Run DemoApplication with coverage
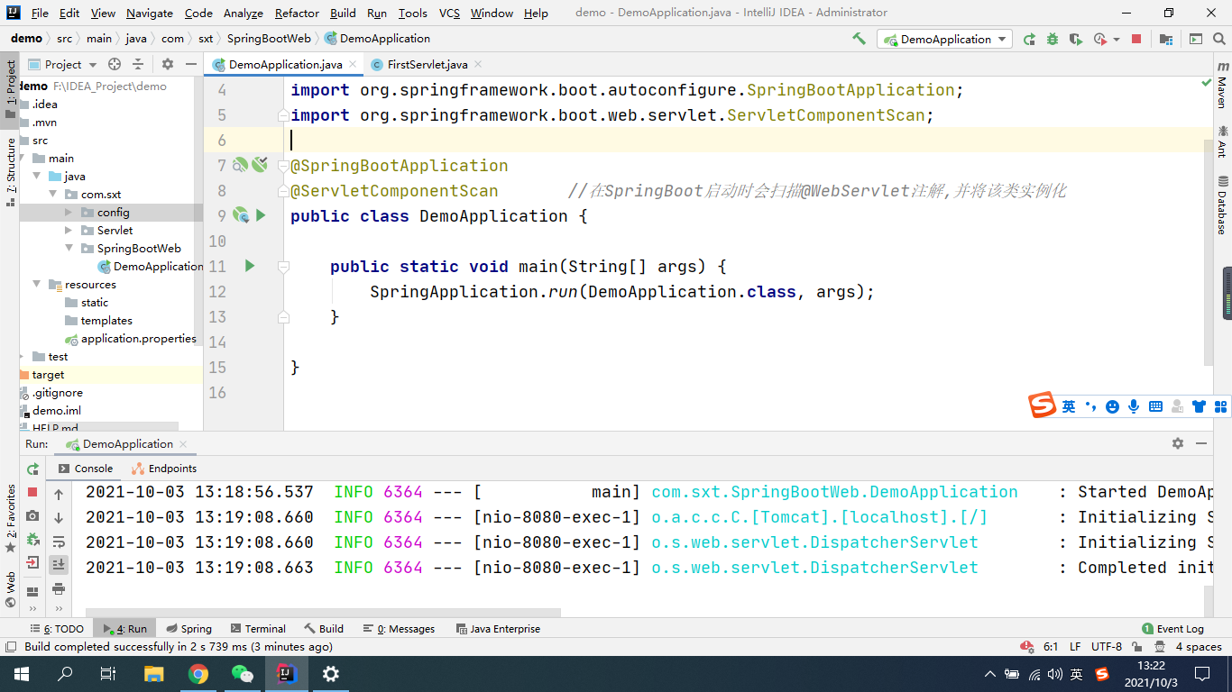The width and height of the screenshot is (1232, 692). (1076, 39)
